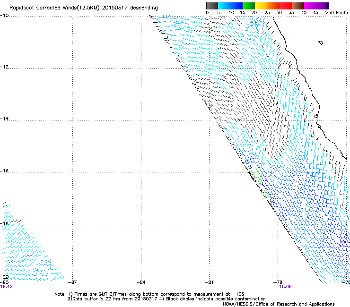
Task: Click the NOAA/NESDIS credit line
Action: tap(279, 304)
